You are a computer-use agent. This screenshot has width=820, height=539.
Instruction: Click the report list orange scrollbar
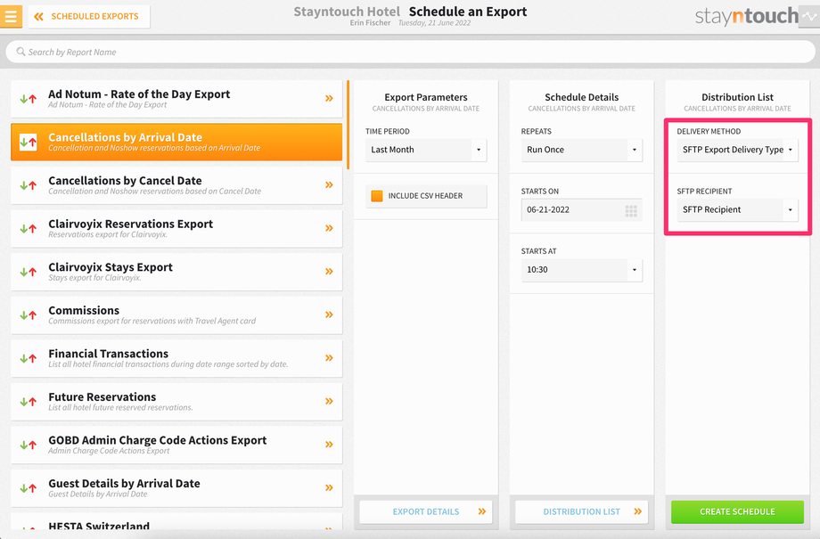[x=348, y=125]
